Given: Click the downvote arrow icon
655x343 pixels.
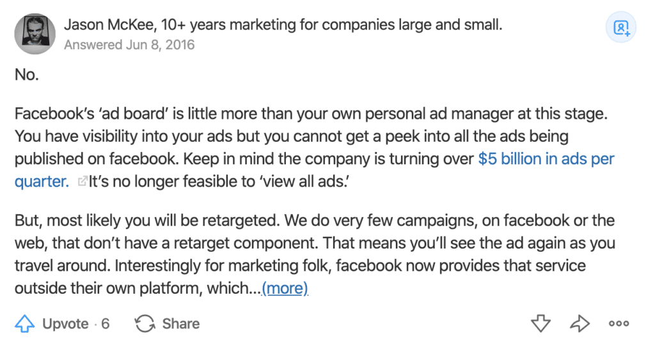Looking at the screenshot, I should click(x=541, y=323).
